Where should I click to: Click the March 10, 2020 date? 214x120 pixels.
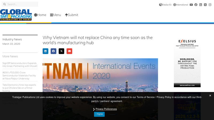click(11, 44)
